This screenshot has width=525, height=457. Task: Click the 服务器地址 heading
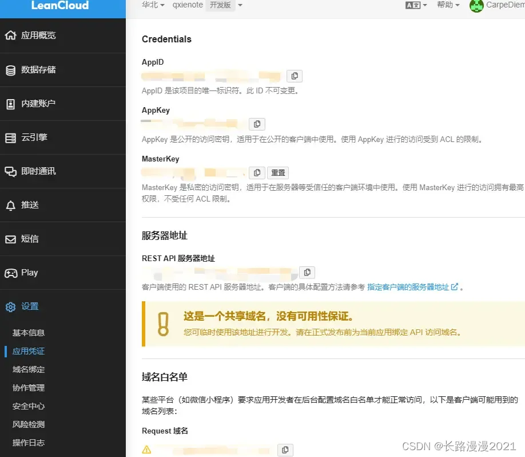coord(164,235)
